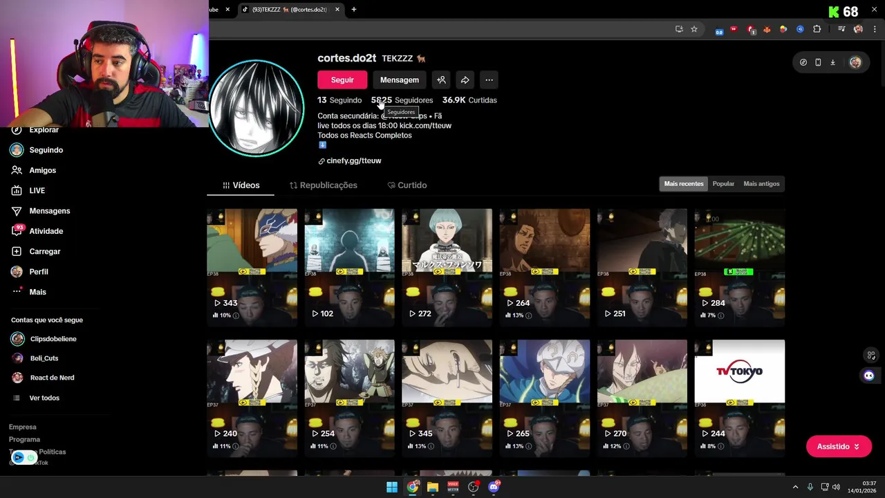Open the media control playlist icon
Image resolution: width=885 pixels, height=498 pixels.
tap(841, 29)
